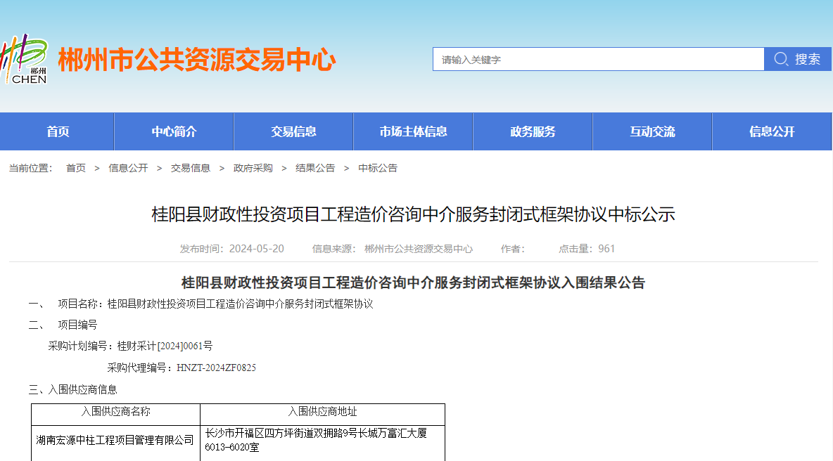The image size is (833, 461).
Task: Go to 信息公开 in breadcrumb
Action: click(x=128, y=168)
